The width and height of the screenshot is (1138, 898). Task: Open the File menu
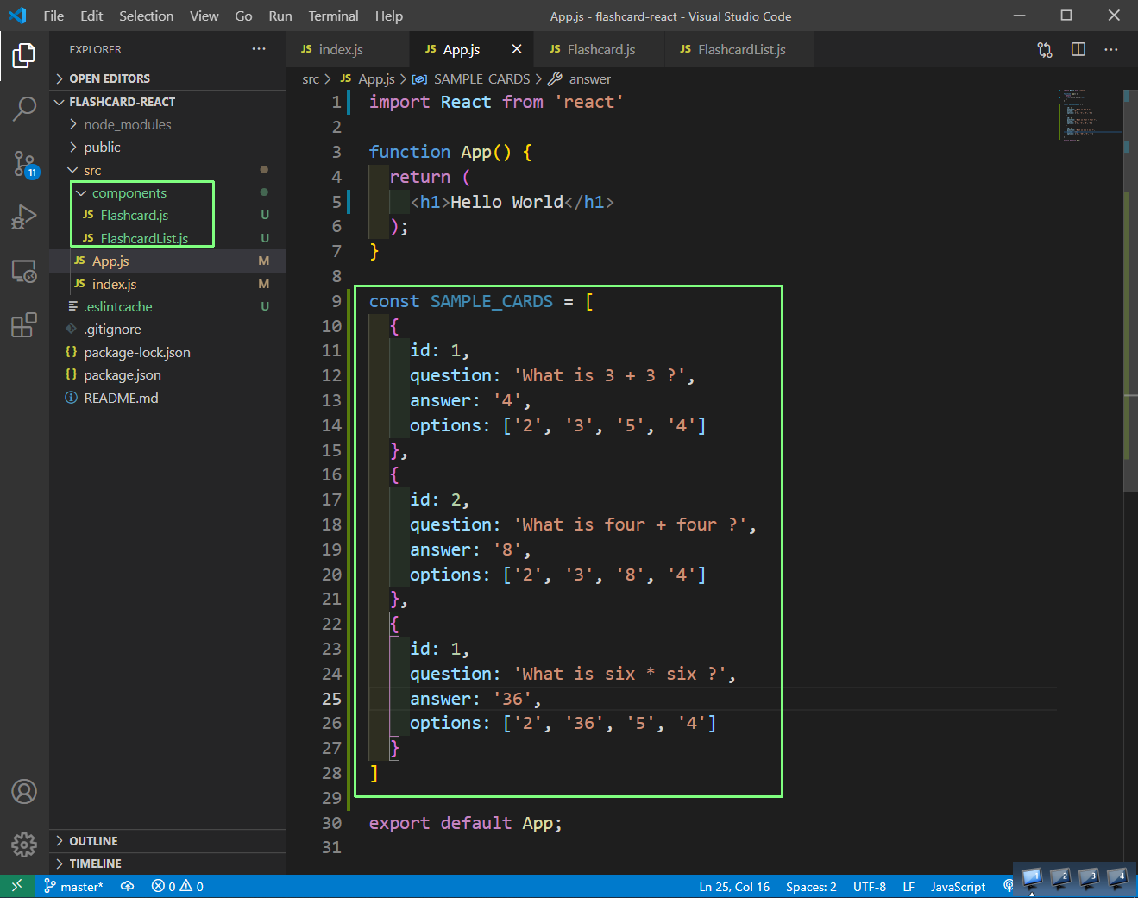[x=53, y=16]
